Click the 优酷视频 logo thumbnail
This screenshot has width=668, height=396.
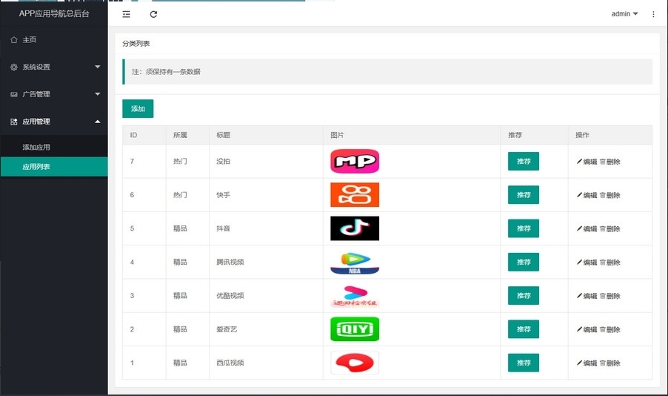355,295
